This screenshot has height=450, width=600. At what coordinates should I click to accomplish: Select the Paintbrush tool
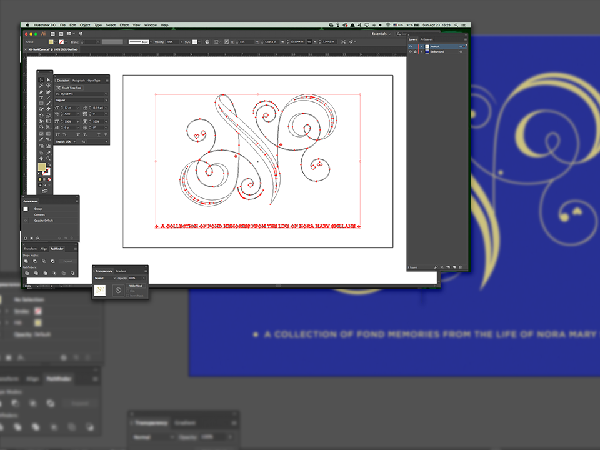click(x=48, y=103)
